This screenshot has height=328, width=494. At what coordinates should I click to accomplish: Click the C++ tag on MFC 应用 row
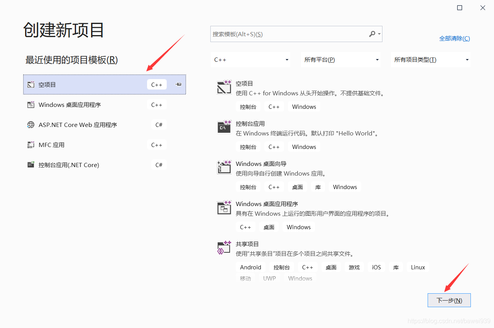[x=157, y=145]
